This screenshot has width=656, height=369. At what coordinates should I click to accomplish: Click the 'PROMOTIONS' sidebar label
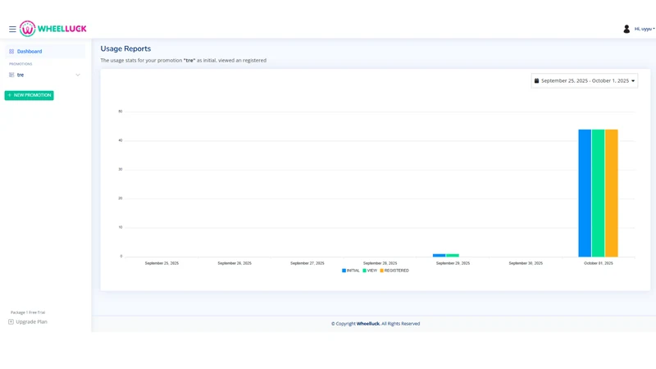20,64
